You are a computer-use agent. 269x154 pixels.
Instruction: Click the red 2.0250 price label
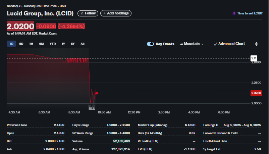(256, 93)
